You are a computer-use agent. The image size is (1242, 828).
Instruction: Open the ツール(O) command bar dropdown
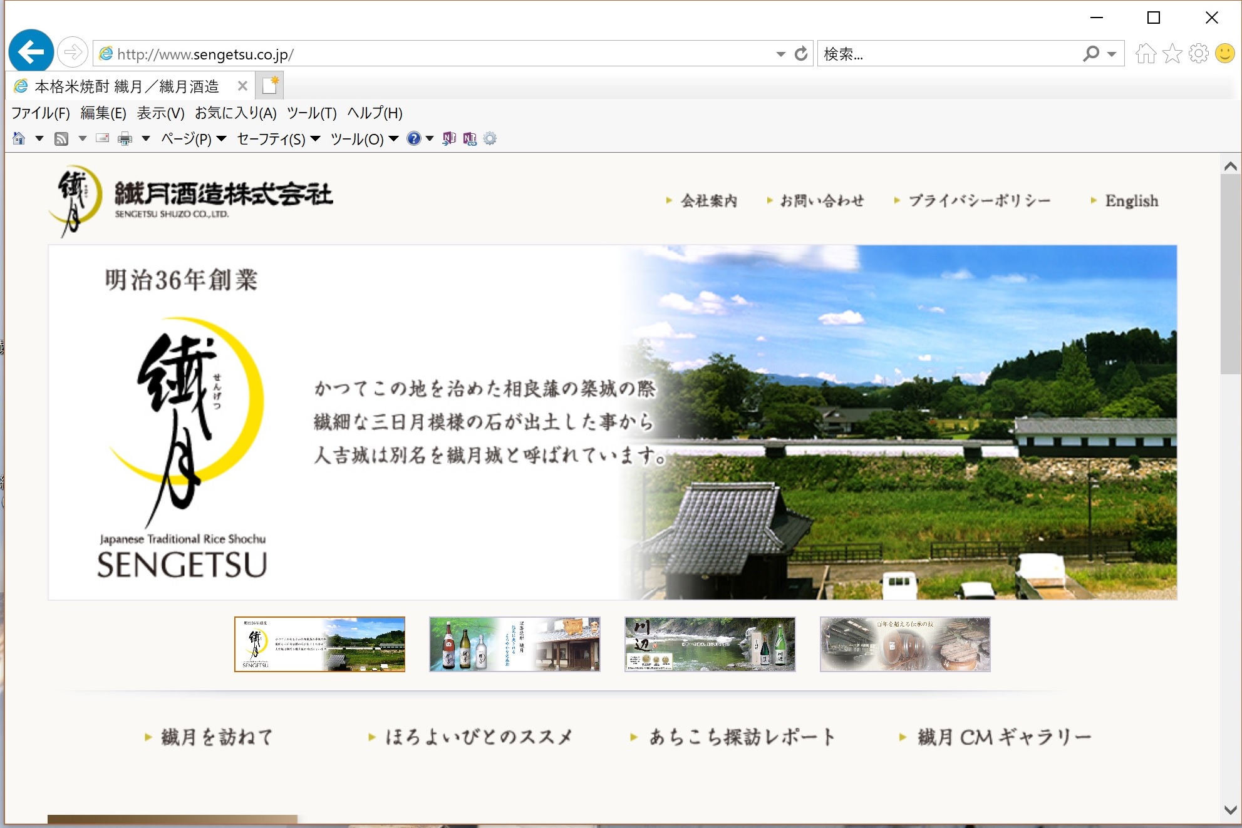(x=365, y=139)
